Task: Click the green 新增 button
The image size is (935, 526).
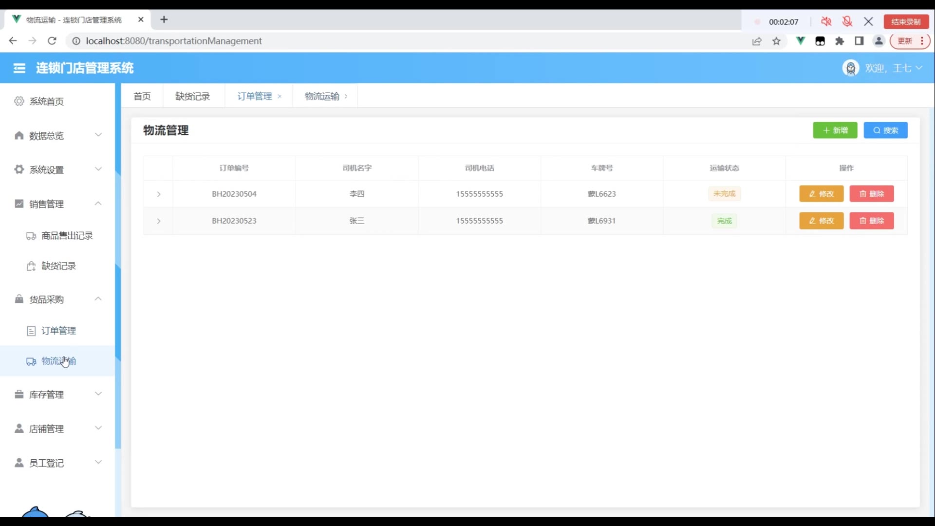Action: 835,131
